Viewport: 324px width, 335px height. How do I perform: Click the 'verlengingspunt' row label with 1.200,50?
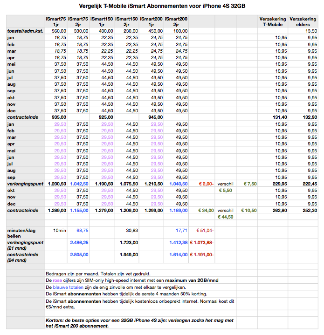[x=25, y=184]
